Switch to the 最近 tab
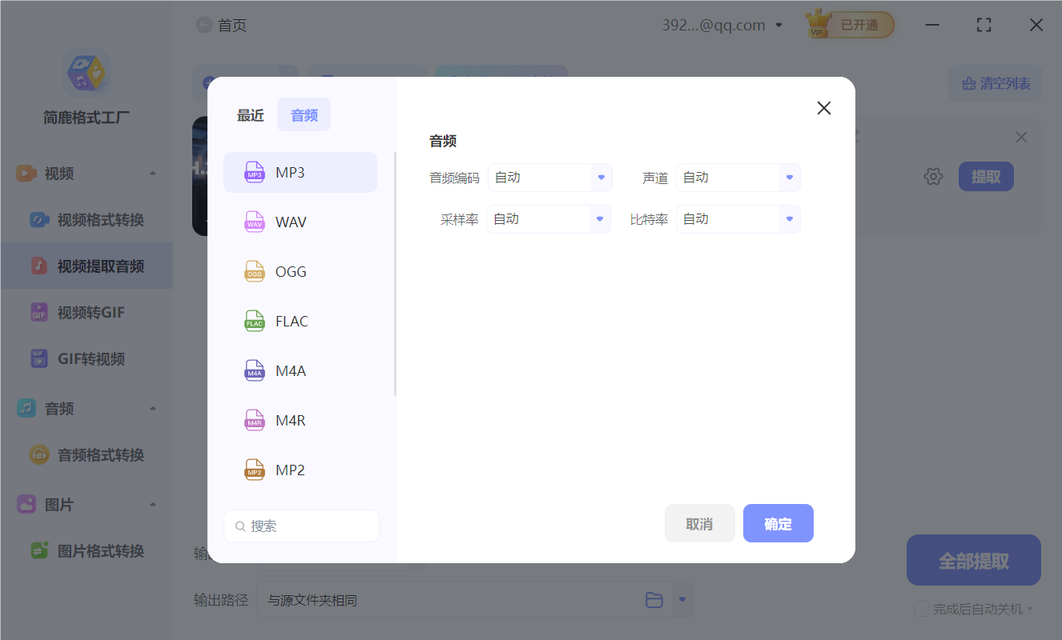This screenshot has width=1062, height=640. 250,114
